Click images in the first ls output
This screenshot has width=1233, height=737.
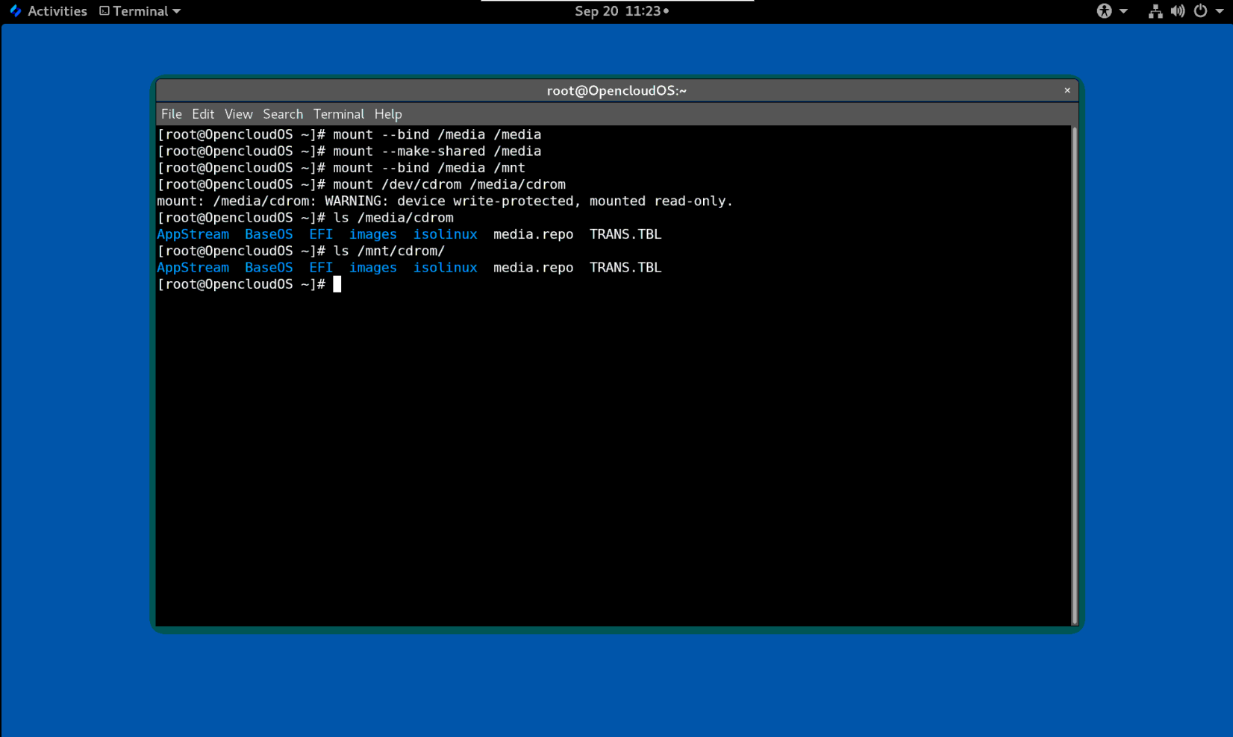pyautogui.click(x=373, y=234)
